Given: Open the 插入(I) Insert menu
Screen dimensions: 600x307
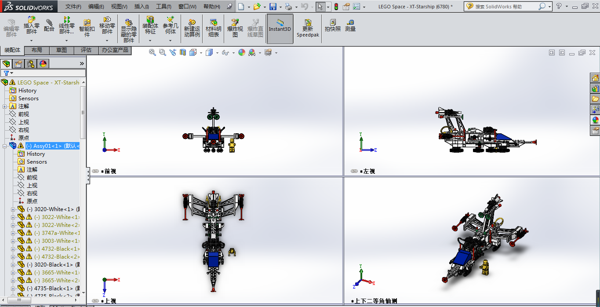Looking at the screenshot, I should tap(142, 7).
